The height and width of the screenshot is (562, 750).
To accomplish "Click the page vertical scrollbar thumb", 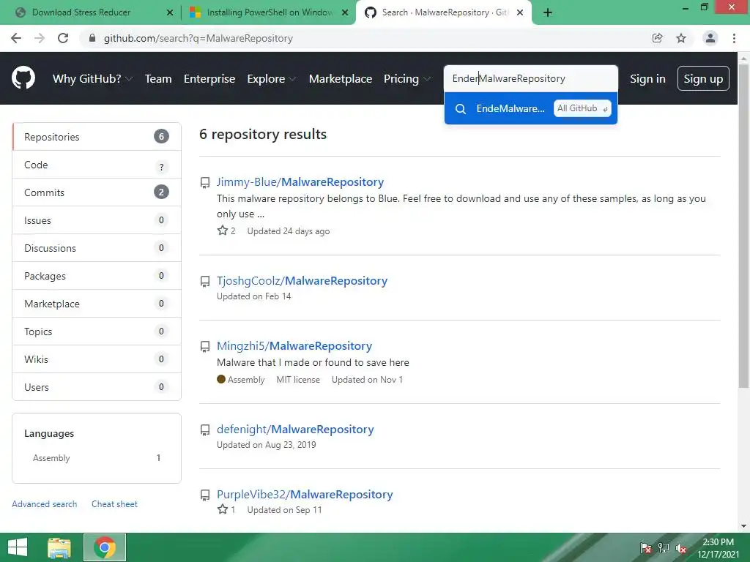I will click(743, 225).
